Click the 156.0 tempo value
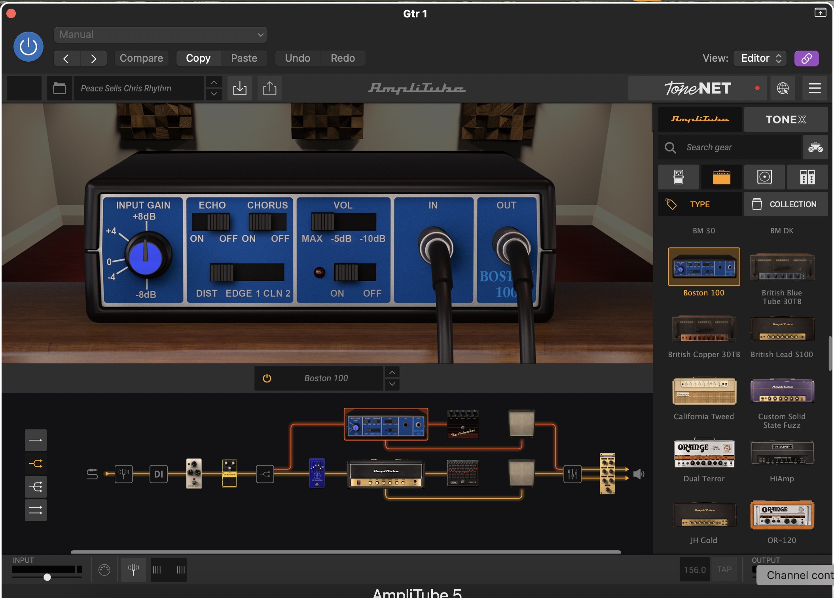834x598 pixels. tap(695, 570)
